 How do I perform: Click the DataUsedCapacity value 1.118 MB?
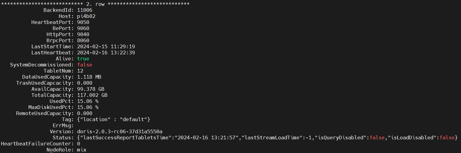click(89, 77)
